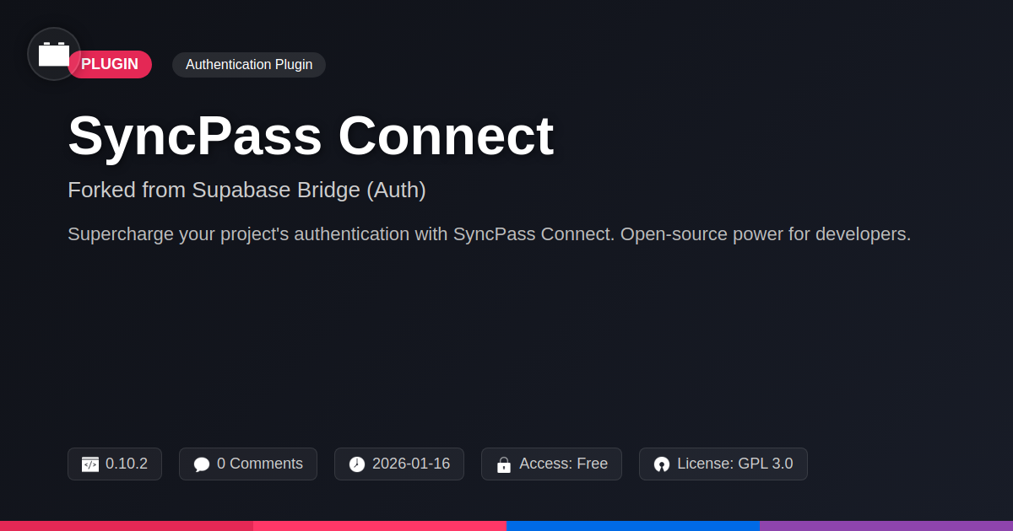The height and width of the screenshot is (531, 1013).
Task: Open the 0 Comments chip
Action: pos(248,464)
